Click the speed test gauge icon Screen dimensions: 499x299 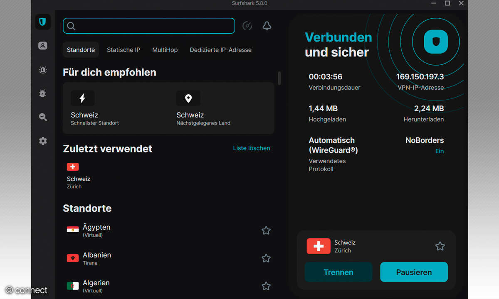tap(247, 26)
